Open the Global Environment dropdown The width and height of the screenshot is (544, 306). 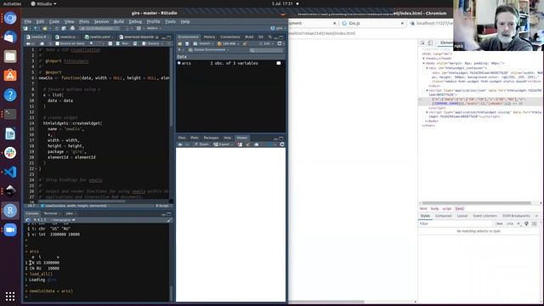(x=208, y=50)
